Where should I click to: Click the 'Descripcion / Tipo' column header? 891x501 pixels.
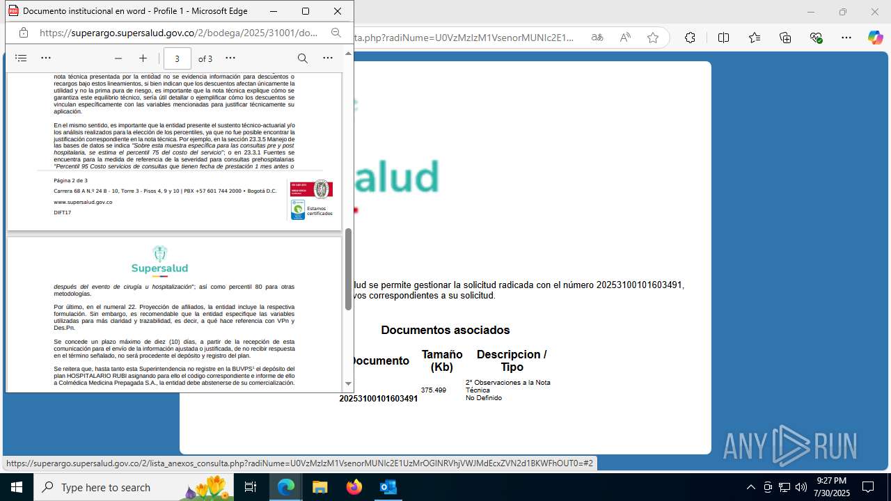coord(512,360)
